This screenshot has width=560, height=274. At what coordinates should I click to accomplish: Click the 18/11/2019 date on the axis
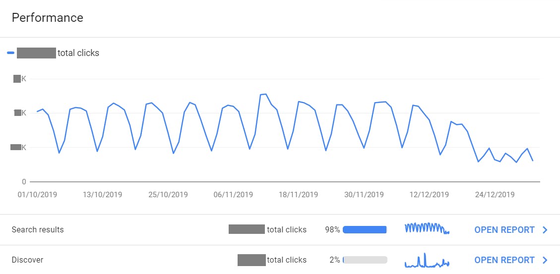coord(299,195)
